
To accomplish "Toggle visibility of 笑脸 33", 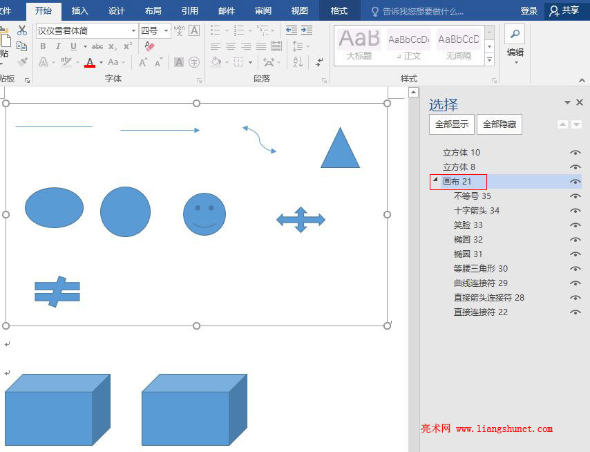I will (575, 225).
